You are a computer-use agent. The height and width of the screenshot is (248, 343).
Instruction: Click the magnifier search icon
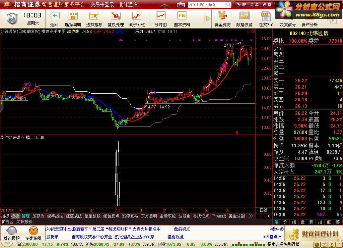point(228,5)
